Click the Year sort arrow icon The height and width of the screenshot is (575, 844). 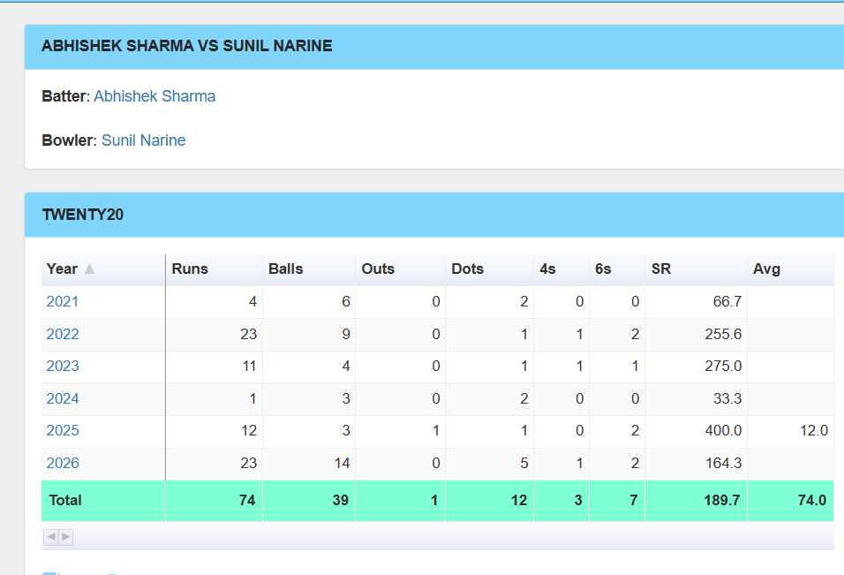[x=89, y=269]
